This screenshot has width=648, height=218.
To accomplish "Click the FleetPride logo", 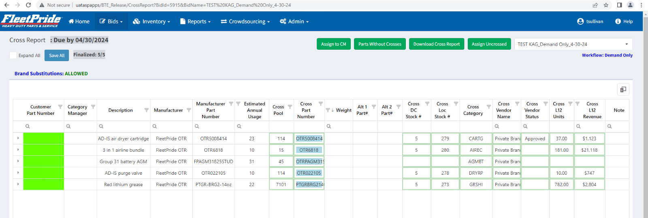I will [31, 21].
